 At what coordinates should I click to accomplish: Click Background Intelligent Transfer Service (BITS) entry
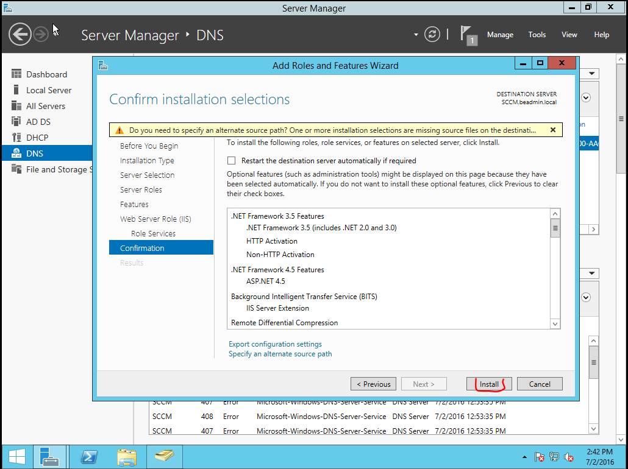point(304,297)
